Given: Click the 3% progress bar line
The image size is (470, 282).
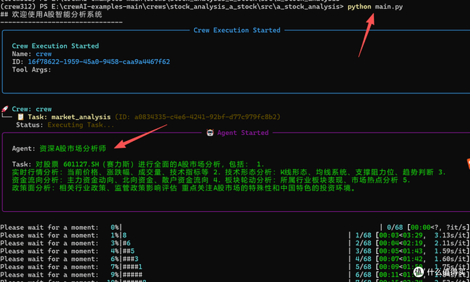Looking at the screenshot, I should (235, 243).
